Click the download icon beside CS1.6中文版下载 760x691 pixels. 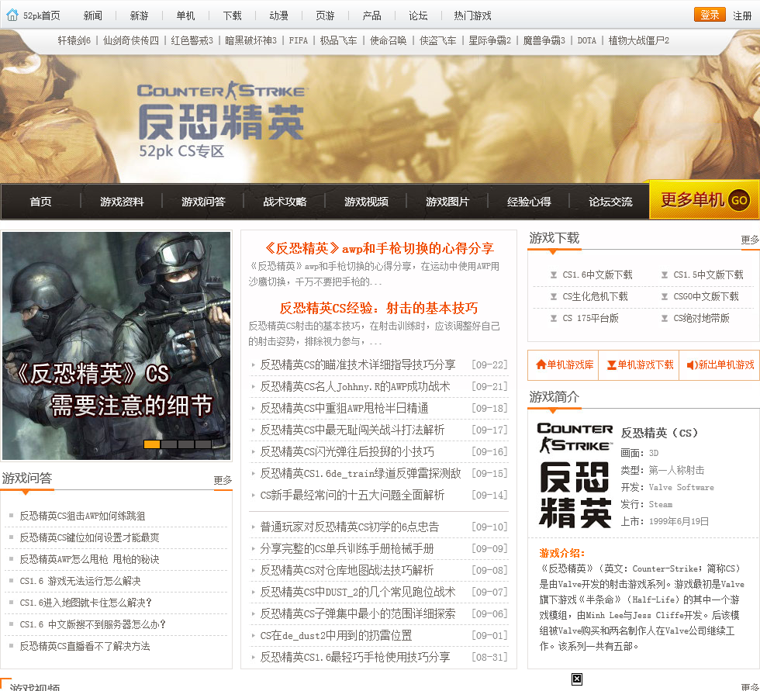click(554, 275)
